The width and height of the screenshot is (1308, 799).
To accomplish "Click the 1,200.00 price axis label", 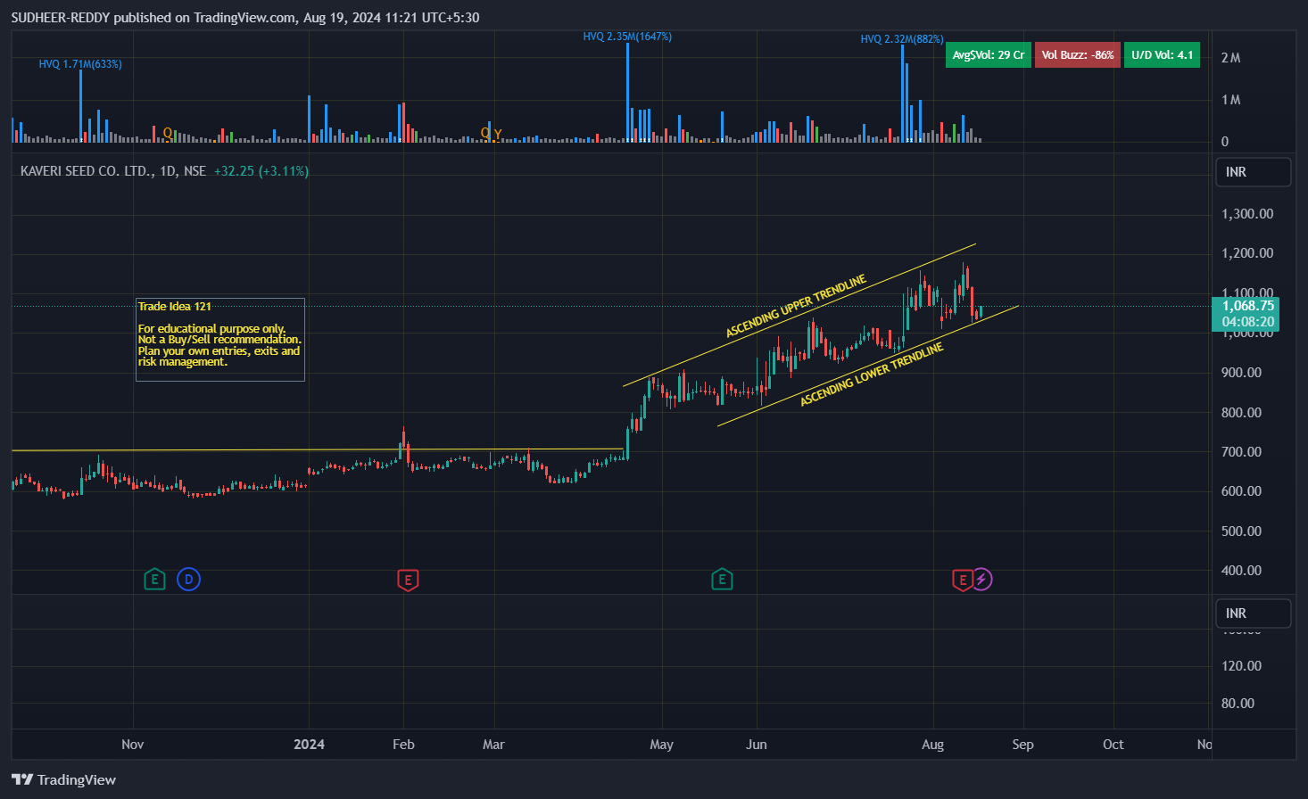I will pyautogui.click(x=1246, y=253).
